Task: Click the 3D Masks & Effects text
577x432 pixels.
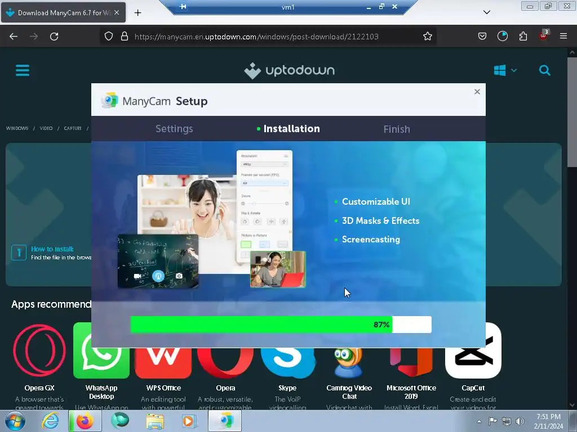Action: tap(380, 220)
